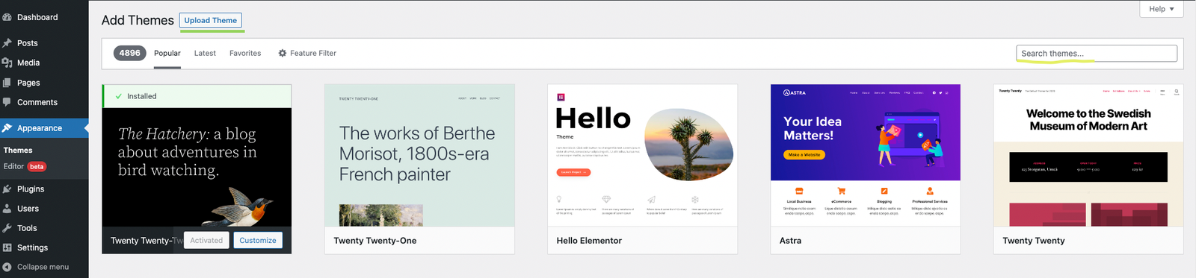The image size is (1196, 278).
Task: Select the Popular themes tab
Action: coord(167,53)
